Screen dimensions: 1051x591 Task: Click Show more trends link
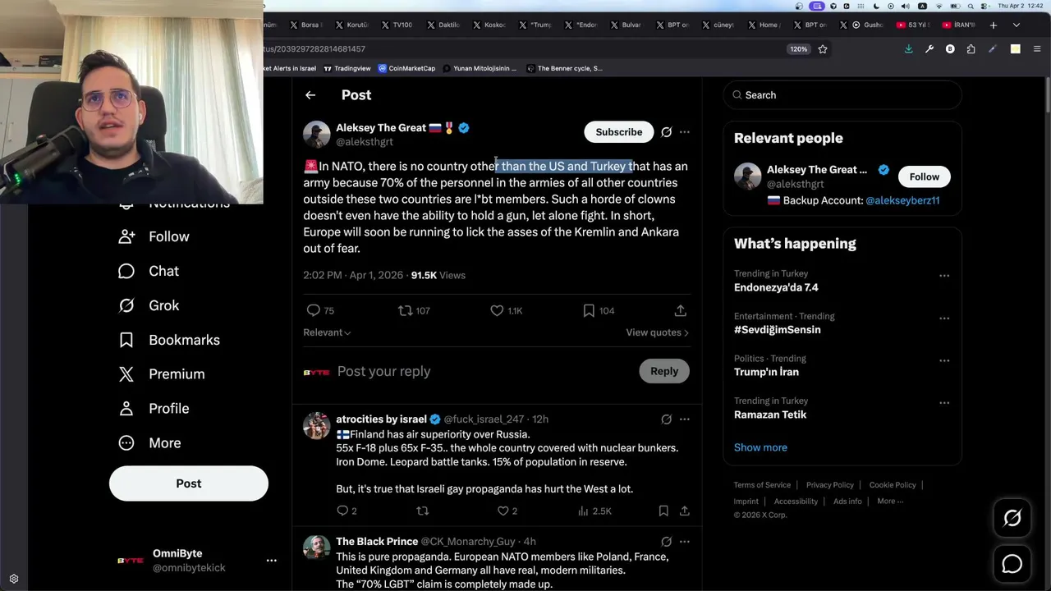760,447
